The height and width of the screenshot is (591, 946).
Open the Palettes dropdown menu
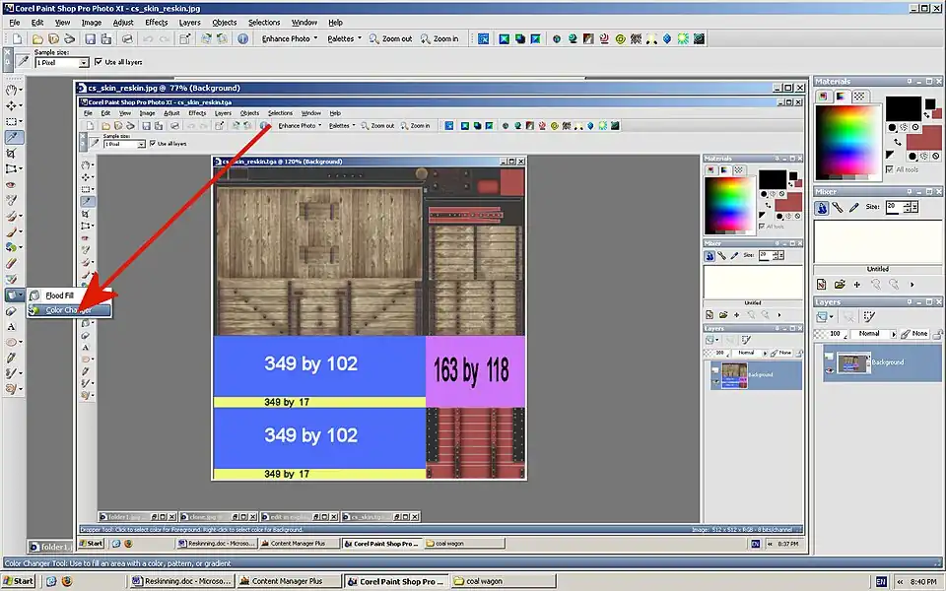[345, 39]
